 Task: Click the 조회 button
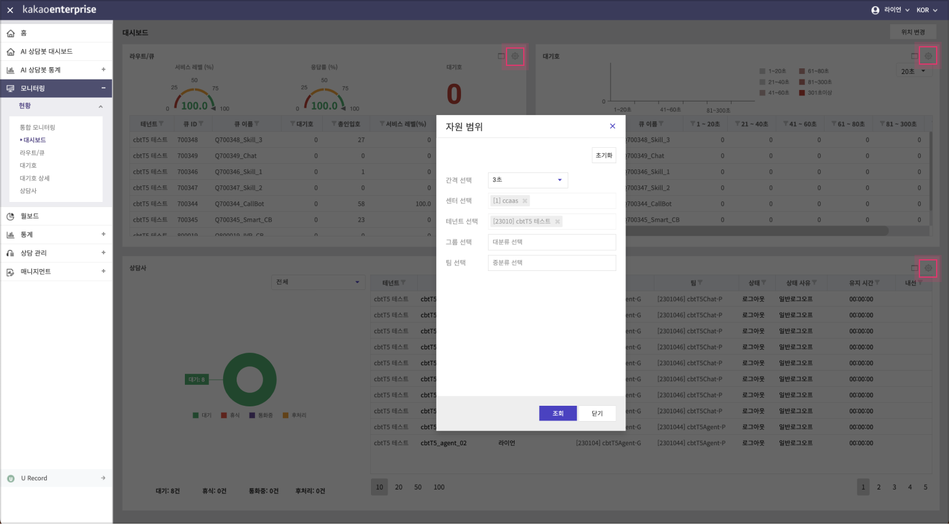coord(558,413)
